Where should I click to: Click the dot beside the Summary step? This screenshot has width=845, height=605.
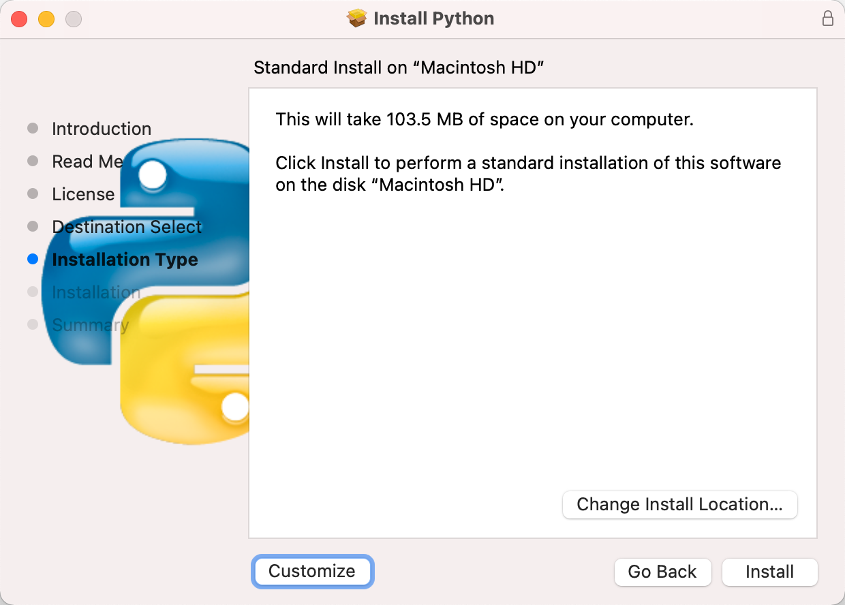click(32, 324)
